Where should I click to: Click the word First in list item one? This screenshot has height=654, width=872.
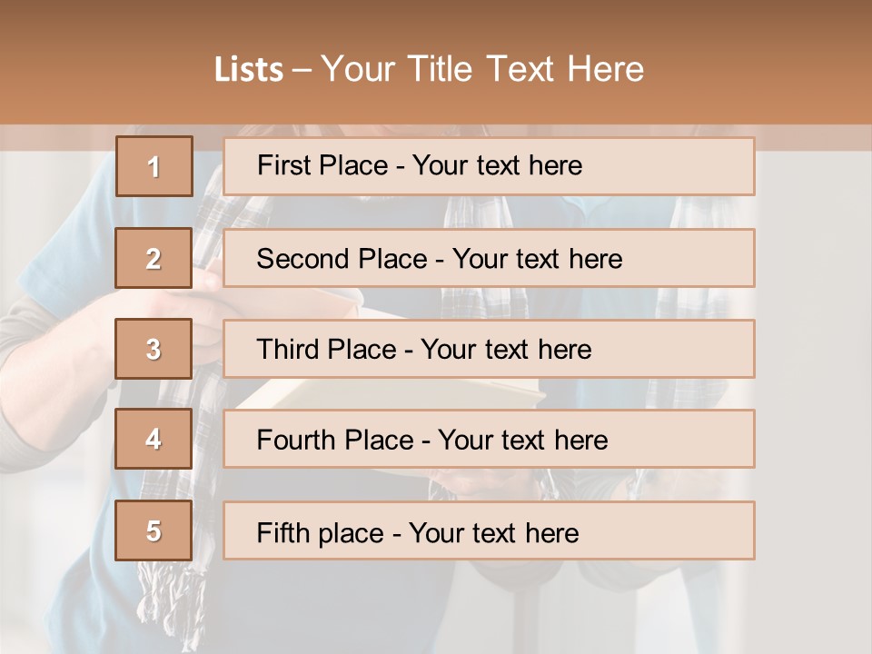pyautogui.click(x=280, y=165)
